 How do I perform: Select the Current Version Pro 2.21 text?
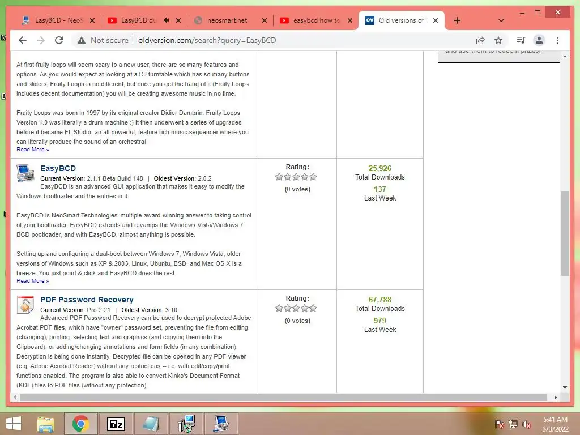[x=75, y=310]
